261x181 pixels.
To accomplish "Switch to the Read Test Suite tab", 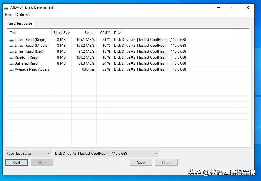I will (19, 23).
